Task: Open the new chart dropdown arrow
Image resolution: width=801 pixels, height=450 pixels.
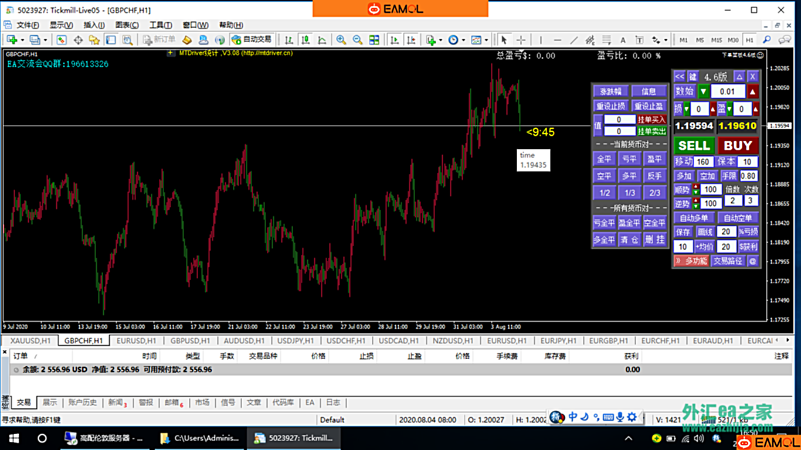Action: pos(22,40)
